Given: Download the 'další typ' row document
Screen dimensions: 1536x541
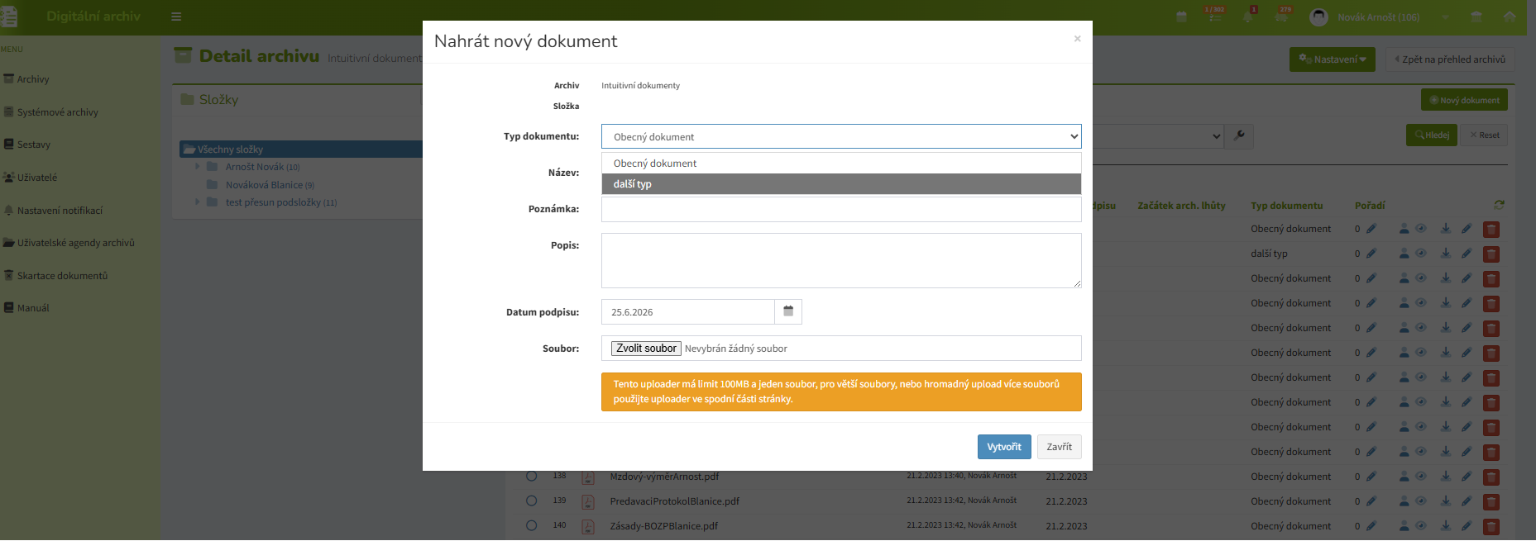Looking at the screenshot, I should coord(1445,254).
